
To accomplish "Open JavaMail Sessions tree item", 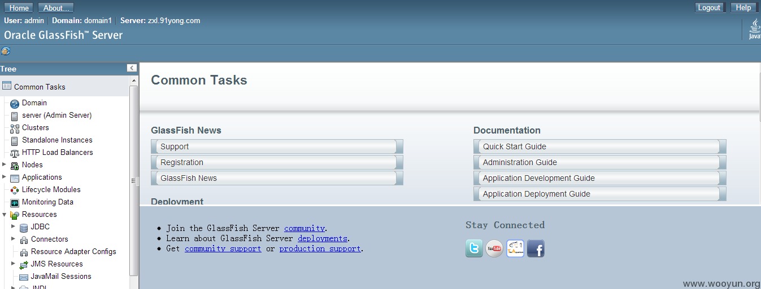I will [61, 276].
